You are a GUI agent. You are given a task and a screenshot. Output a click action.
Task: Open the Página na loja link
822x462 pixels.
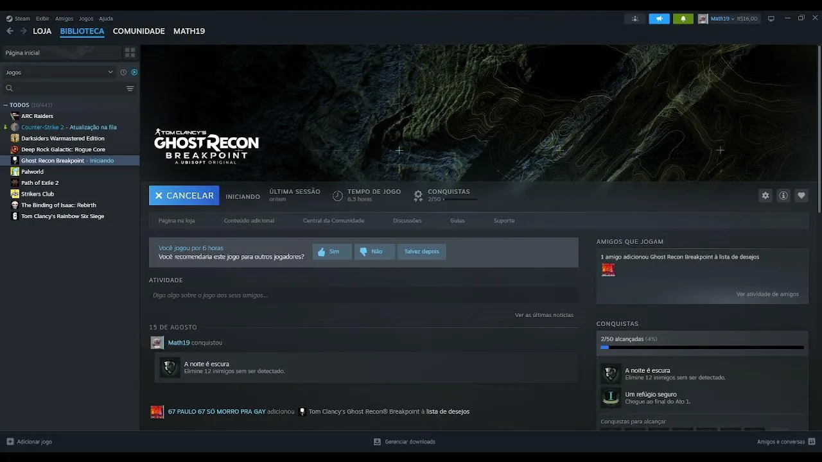(177, 221)
